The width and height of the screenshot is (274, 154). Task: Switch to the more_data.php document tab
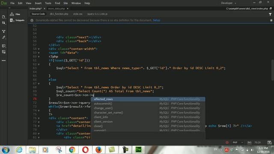[57, 9]
